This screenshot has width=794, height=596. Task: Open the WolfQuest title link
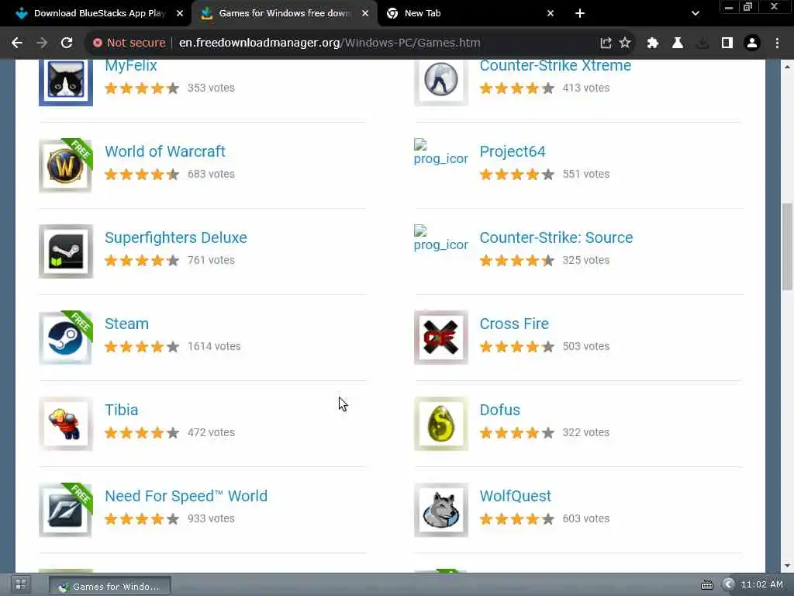pyautogui.click(x=515, y=496)
